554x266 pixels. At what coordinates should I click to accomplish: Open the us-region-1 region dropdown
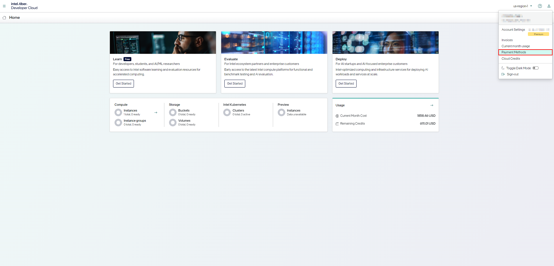coord(522,6)
